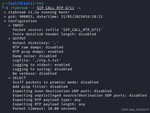Click the plus sign before Configuration

[x=5, y=21]
